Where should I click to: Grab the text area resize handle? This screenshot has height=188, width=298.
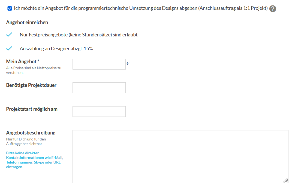click(x=285, y=180)
